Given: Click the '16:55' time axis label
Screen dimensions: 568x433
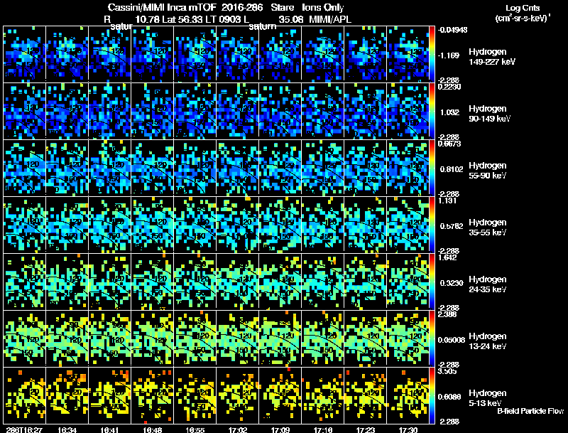Looking at the screenshot, I should click(195, 429).
